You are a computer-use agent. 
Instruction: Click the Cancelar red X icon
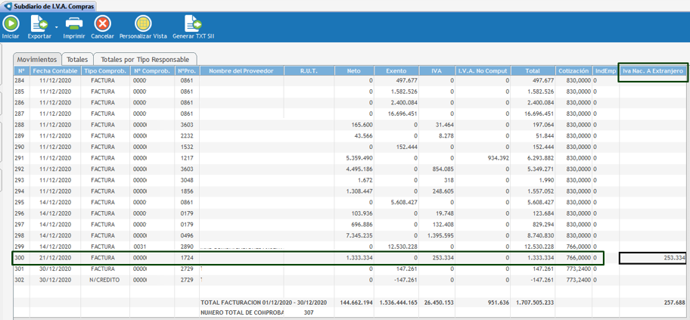[102, 23]
